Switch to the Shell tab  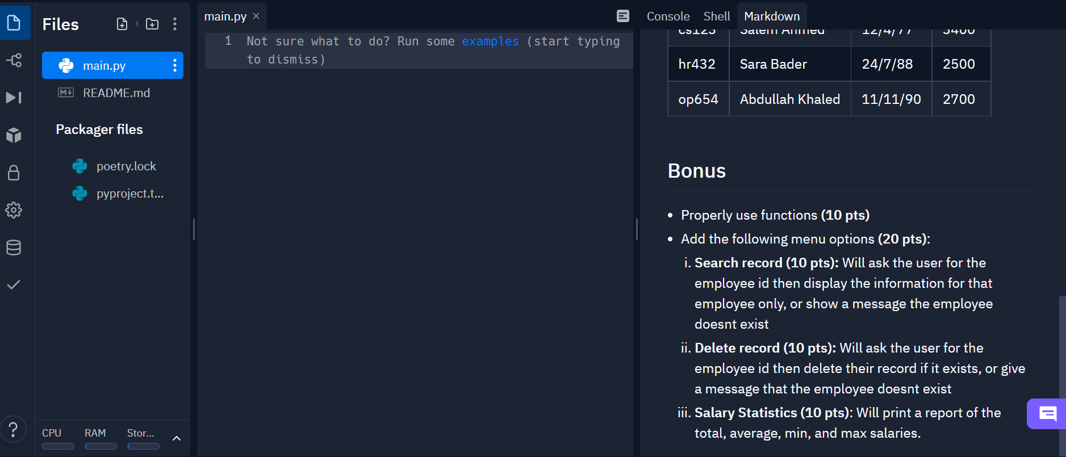tap(717, 16)
